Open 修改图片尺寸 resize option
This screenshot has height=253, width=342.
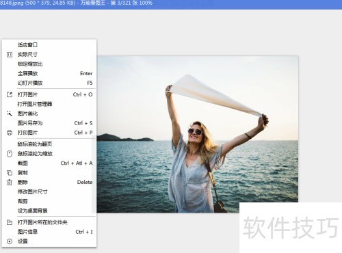49,191
